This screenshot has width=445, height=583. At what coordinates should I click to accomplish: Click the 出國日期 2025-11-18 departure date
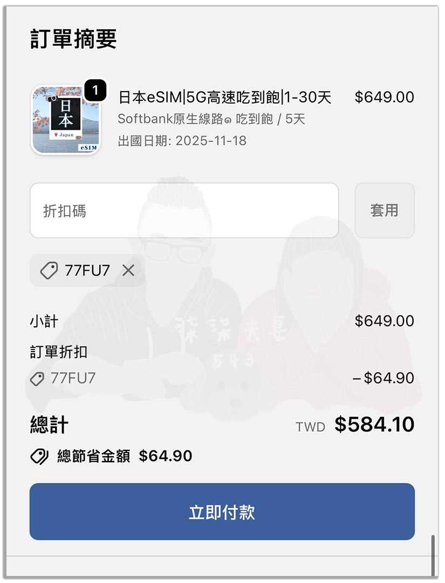click(182, 141)
